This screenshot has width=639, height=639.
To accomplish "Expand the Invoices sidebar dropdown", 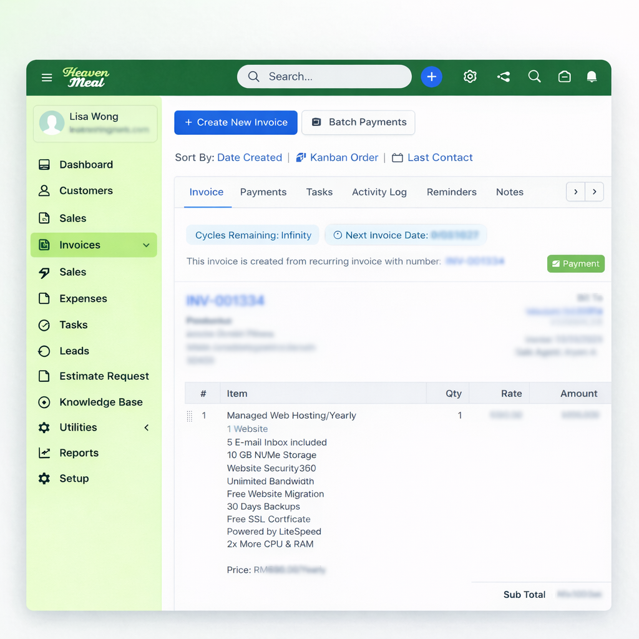I will click(x=146, y=245).
